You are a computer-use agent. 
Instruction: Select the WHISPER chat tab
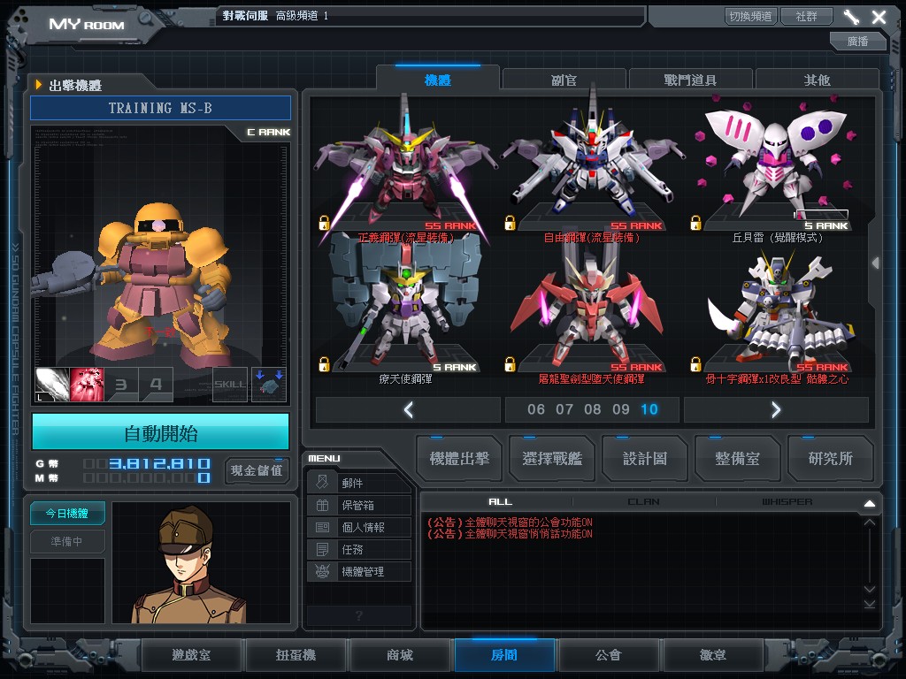tap(787, 502)
